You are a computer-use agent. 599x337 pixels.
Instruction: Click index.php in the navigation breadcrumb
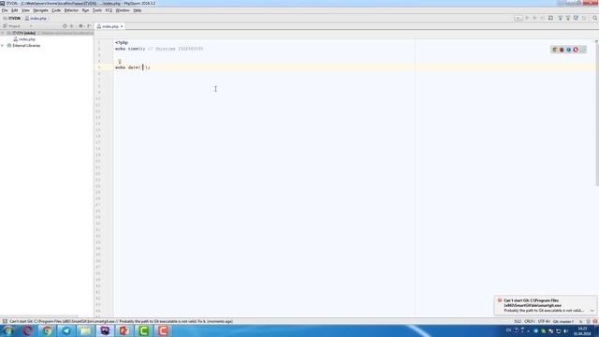click(36, 18)
